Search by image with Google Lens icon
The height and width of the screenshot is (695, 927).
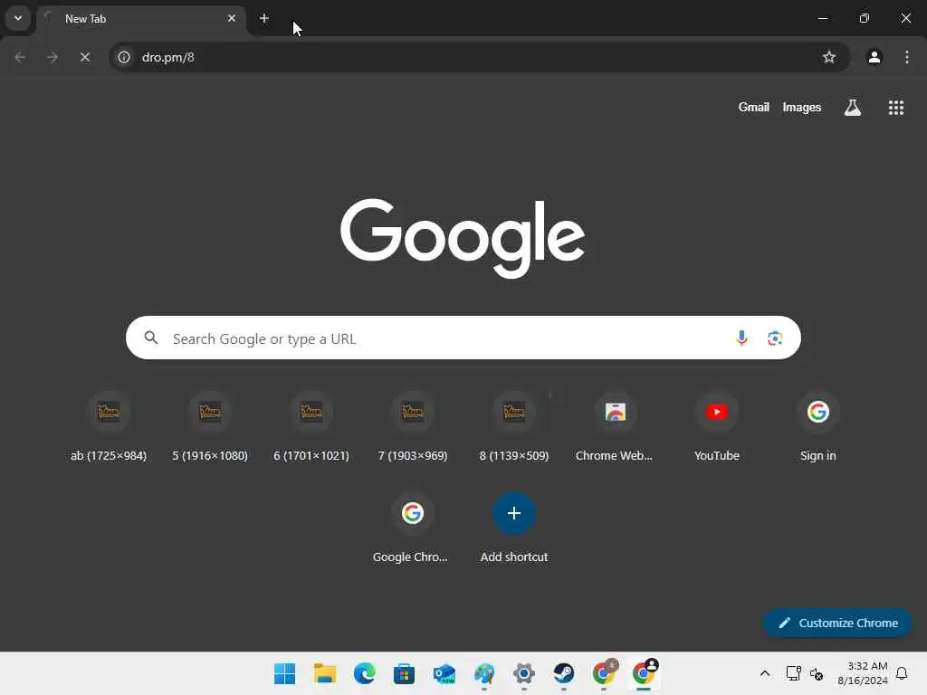(775, 338)
